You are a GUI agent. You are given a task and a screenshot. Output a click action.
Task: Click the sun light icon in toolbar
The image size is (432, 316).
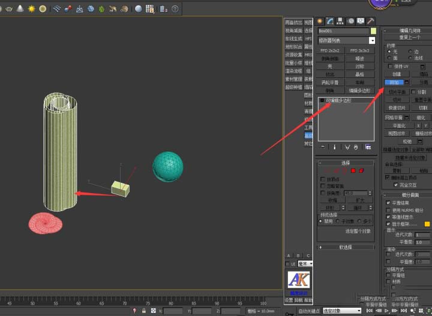(32, 9)
